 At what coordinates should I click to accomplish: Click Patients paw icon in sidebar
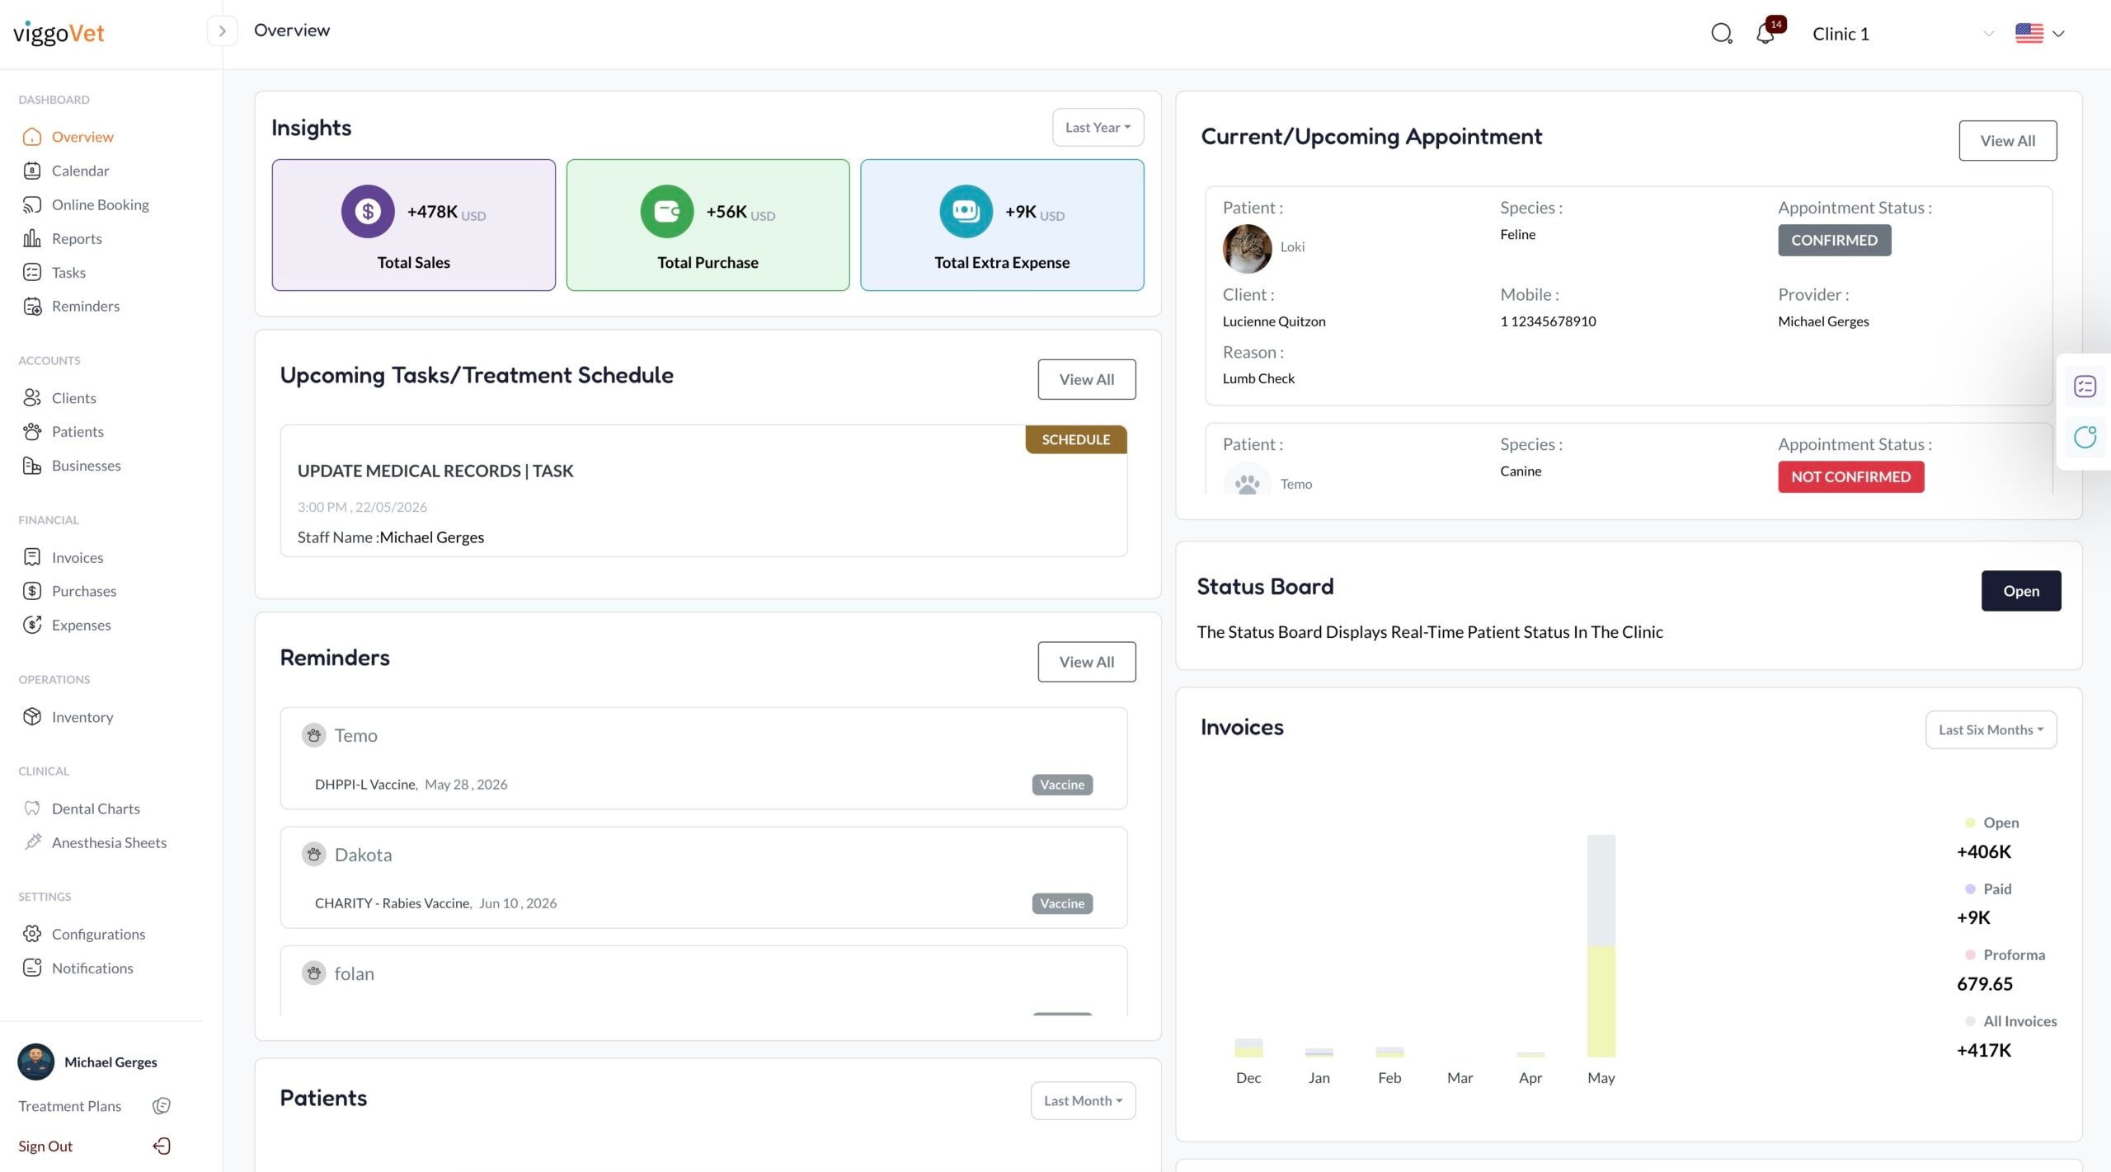tap(32, 431)
